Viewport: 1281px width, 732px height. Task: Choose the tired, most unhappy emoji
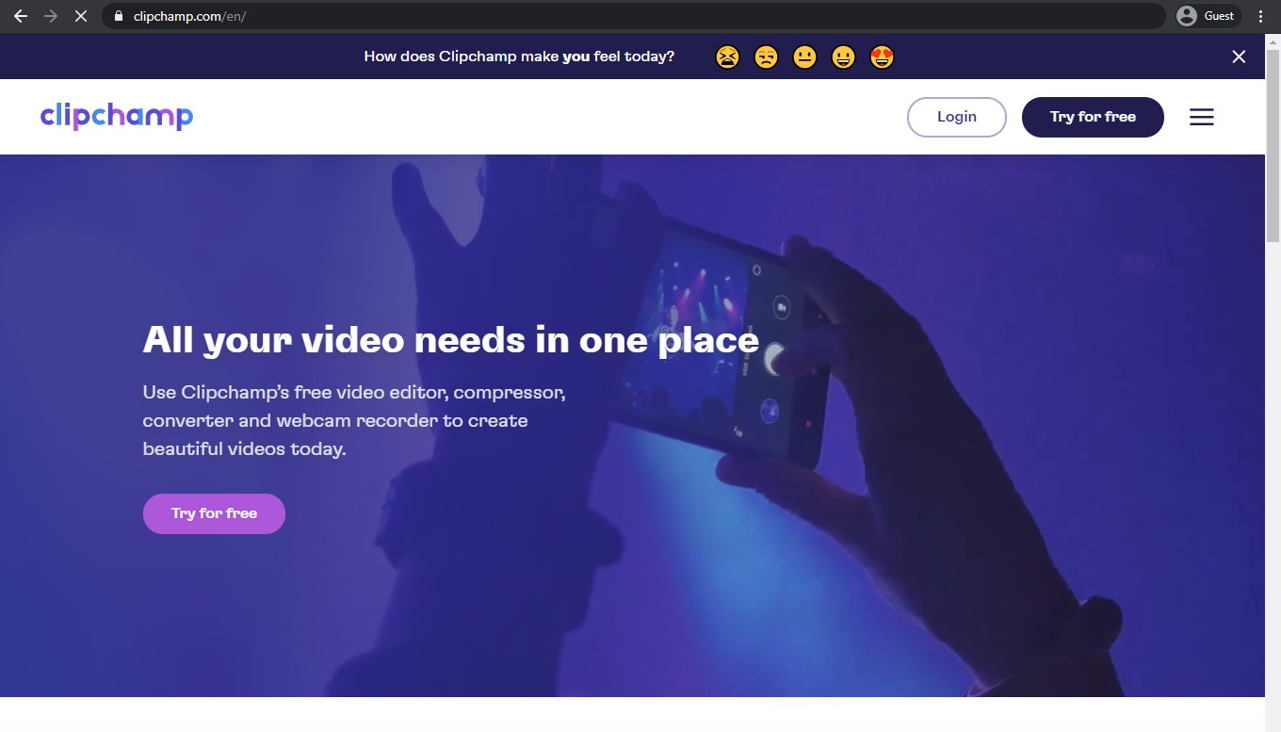(x=727, y=57)
